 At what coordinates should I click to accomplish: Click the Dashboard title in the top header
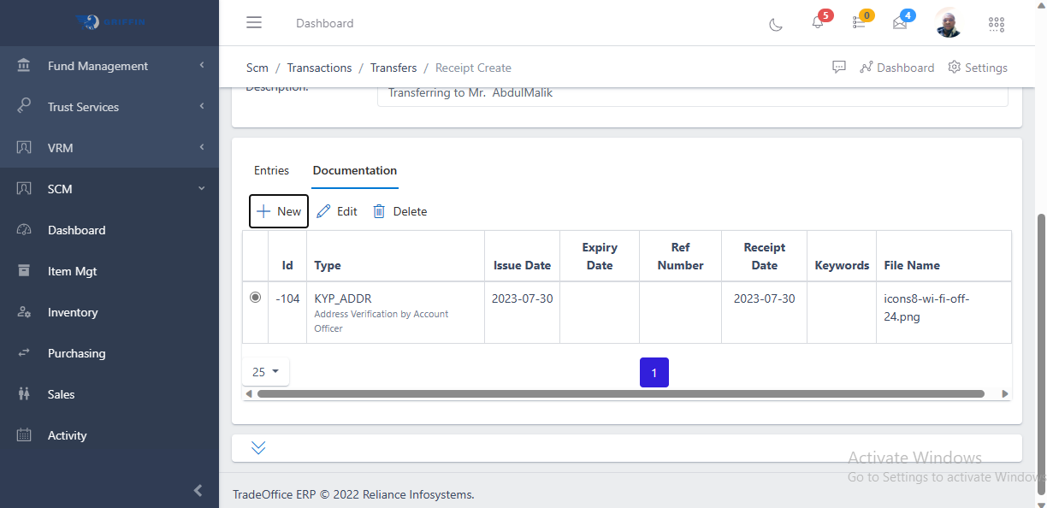pos(324,23)
